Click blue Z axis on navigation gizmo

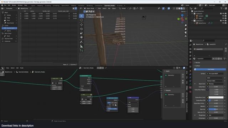(182, 15)
